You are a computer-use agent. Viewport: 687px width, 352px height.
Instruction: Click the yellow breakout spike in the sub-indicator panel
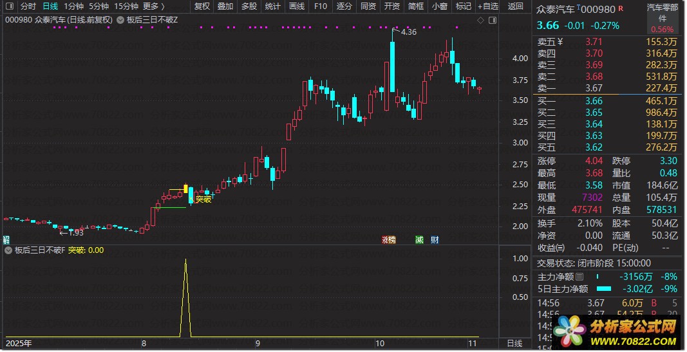point(186,298)
